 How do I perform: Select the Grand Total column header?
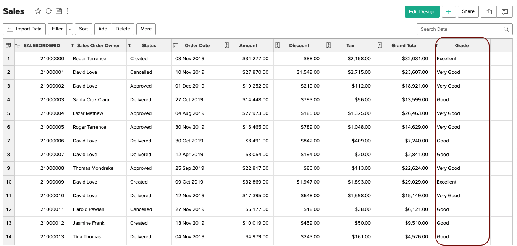pyautogui.click(x=404, y=45)
